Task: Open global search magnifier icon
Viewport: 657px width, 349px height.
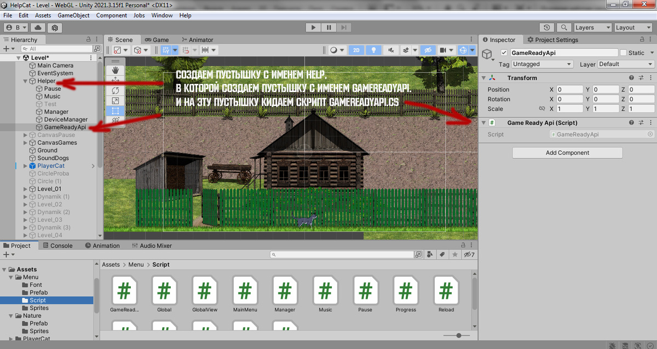Action: pyautogui.click(x=563, y=27)
